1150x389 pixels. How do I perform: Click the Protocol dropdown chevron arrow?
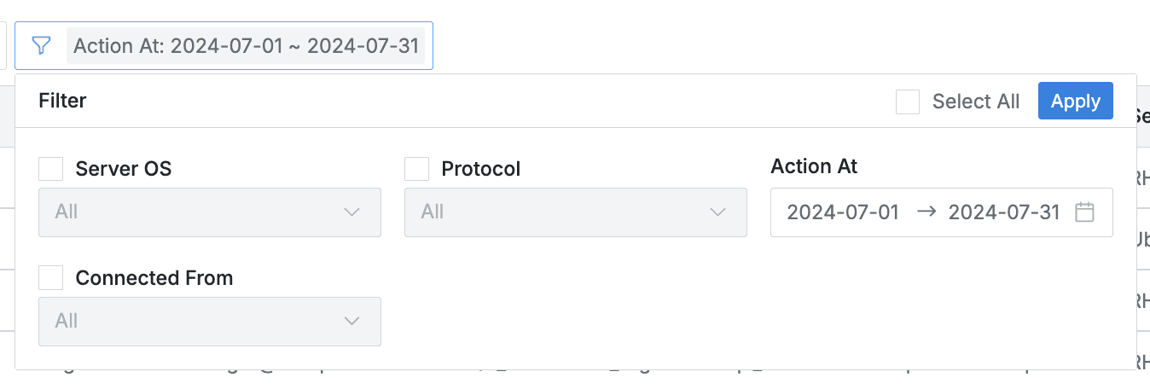(x=717, y=212)
